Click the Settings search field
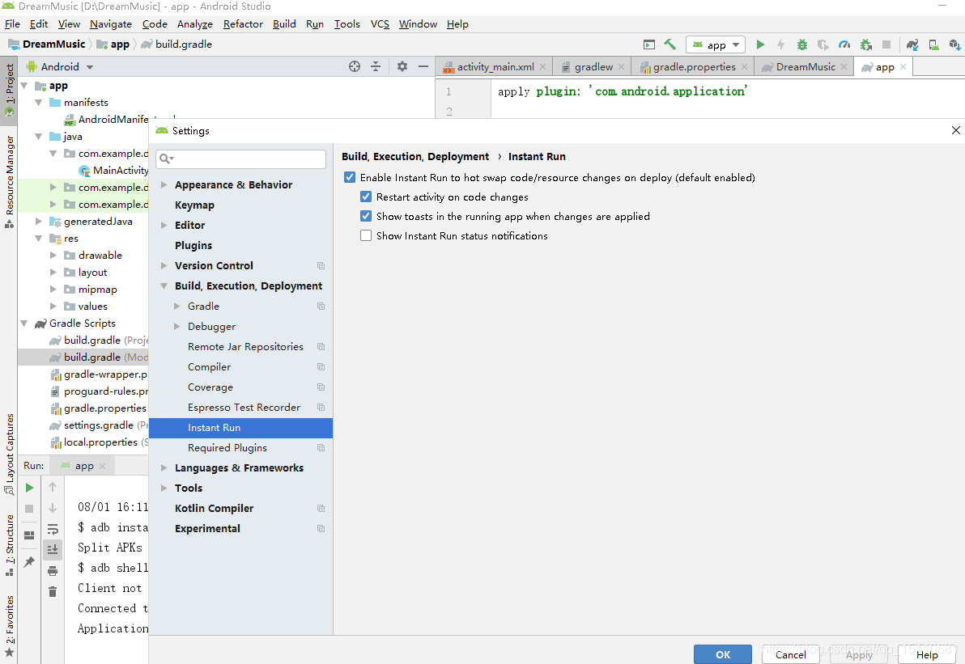The image size is (965, 664). coord(240,159)
